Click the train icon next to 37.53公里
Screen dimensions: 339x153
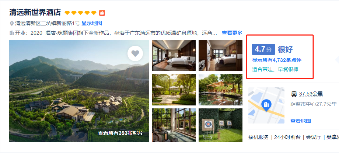point(294,94)
